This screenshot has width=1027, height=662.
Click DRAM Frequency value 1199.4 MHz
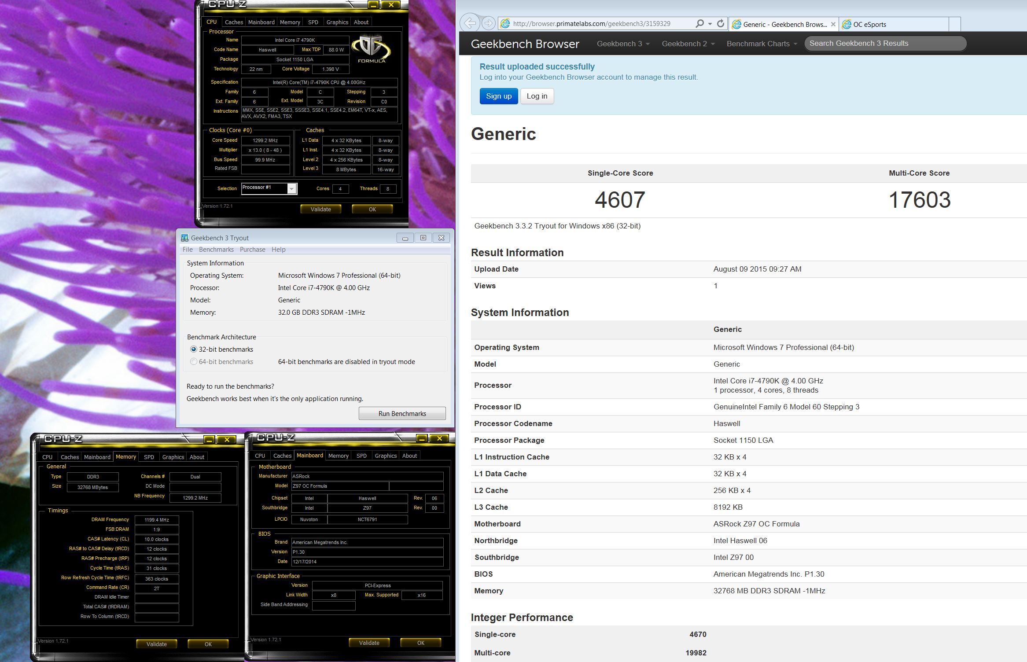click(x=157, y=520)
